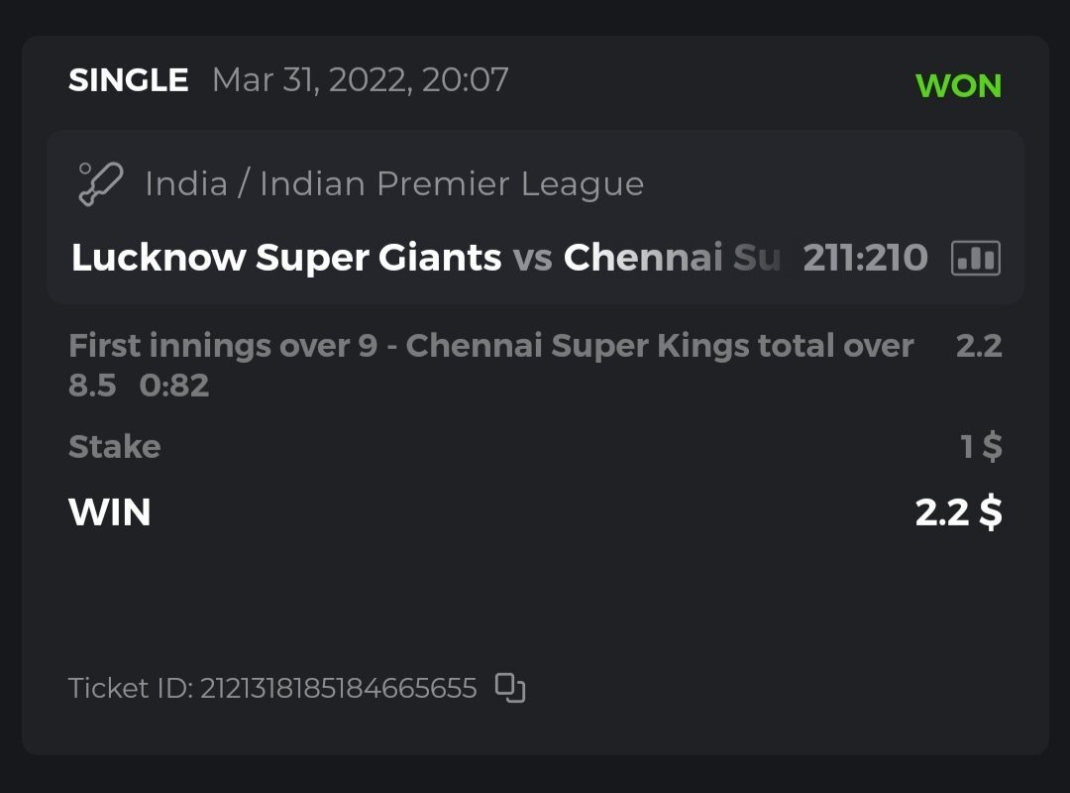Click the 2.2 odds value
The width and height of the screenshot is (1070, 793).
tap(978, 346)
